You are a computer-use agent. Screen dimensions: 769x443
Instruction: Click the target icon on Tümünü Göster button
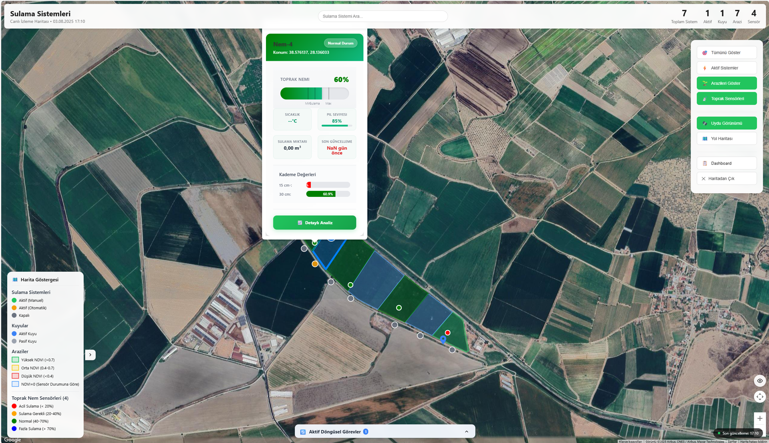(x=705, y=52)
